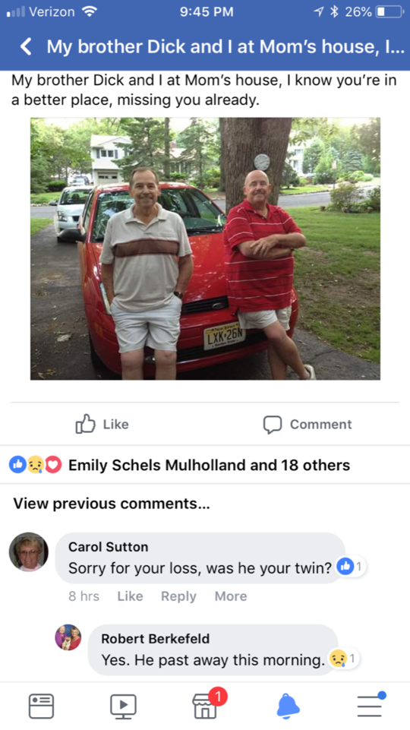Reply to Carol Sutton's comment
The width and height of the screenshot is (410, 730).
point(178,596)
